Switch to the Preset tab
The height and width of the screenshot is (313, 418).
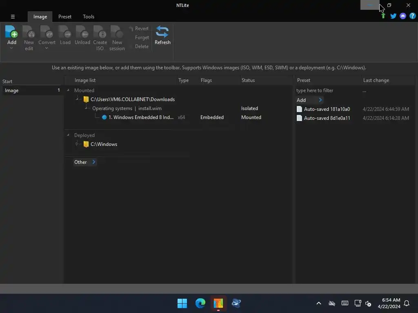point(65,17)
